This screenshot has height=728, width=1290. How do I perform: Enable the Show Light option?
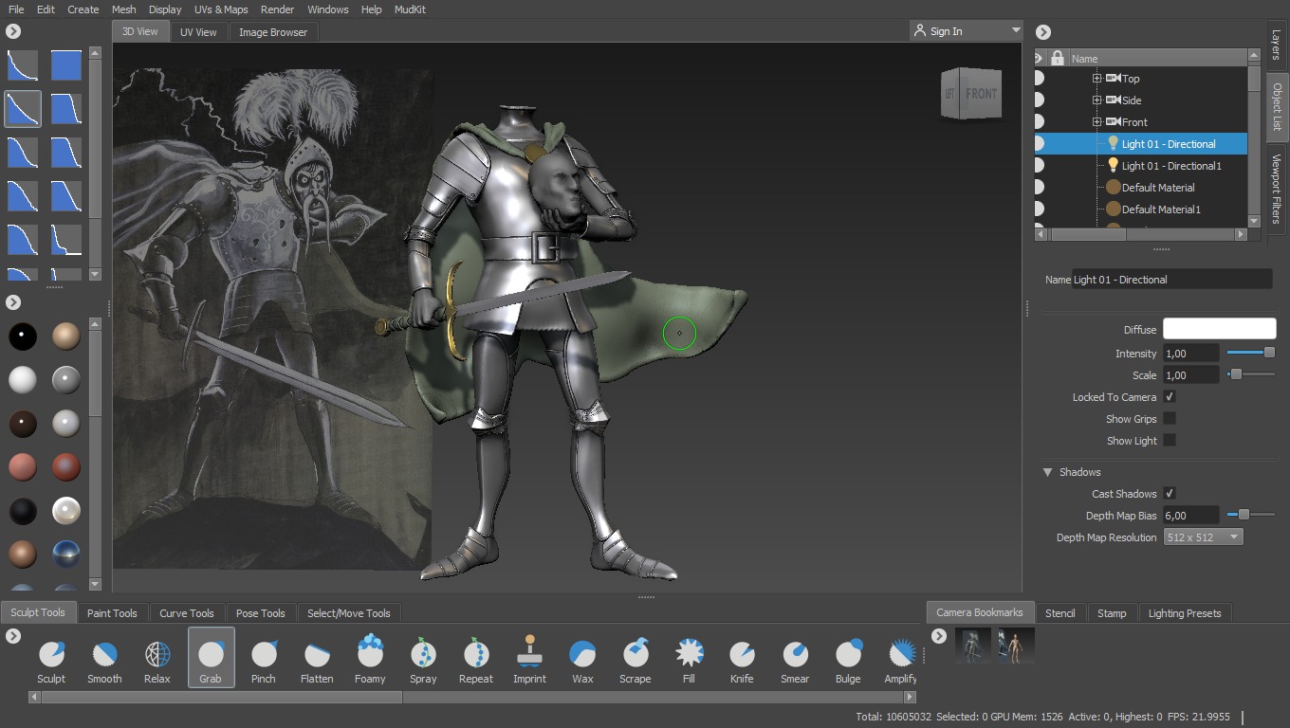[1170, 440]
